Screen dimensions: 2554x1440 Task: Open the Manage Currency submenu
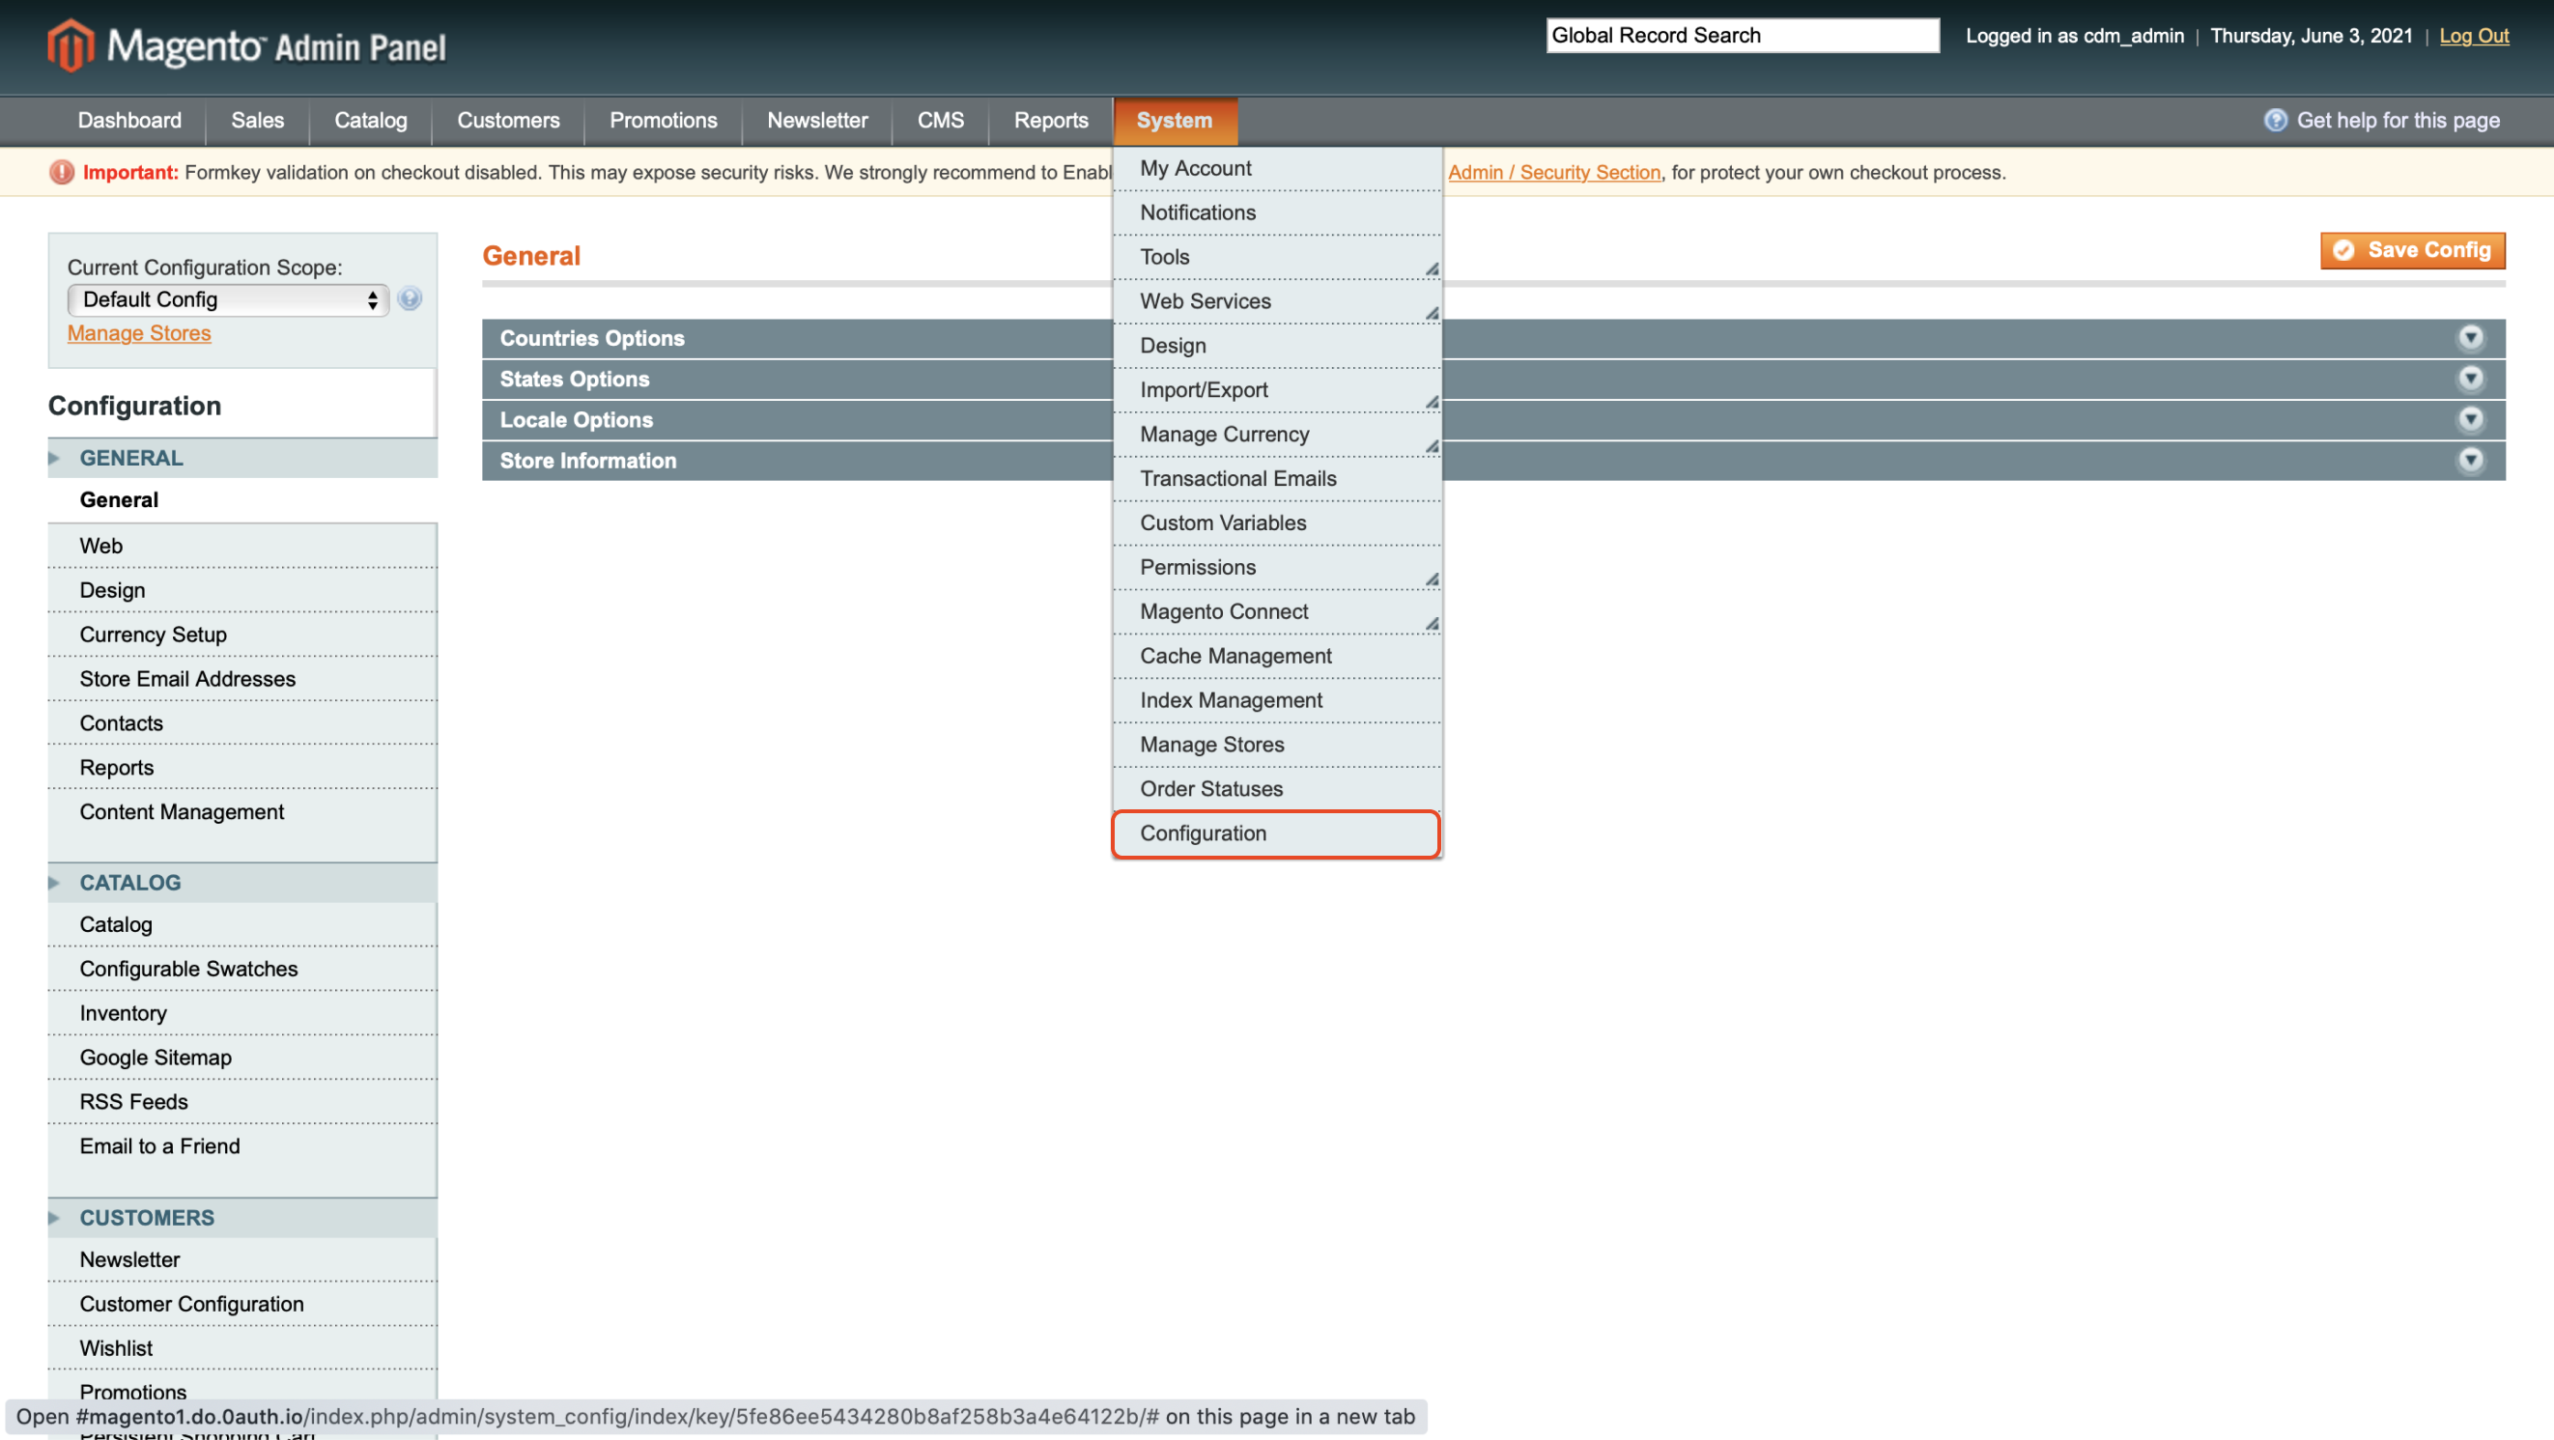tap(1276, 434)
